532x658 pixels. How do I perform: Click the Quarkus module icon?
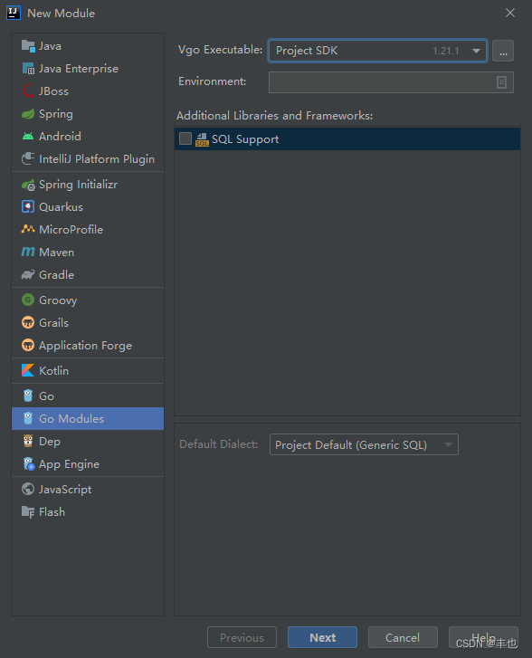tap(28, 207)
